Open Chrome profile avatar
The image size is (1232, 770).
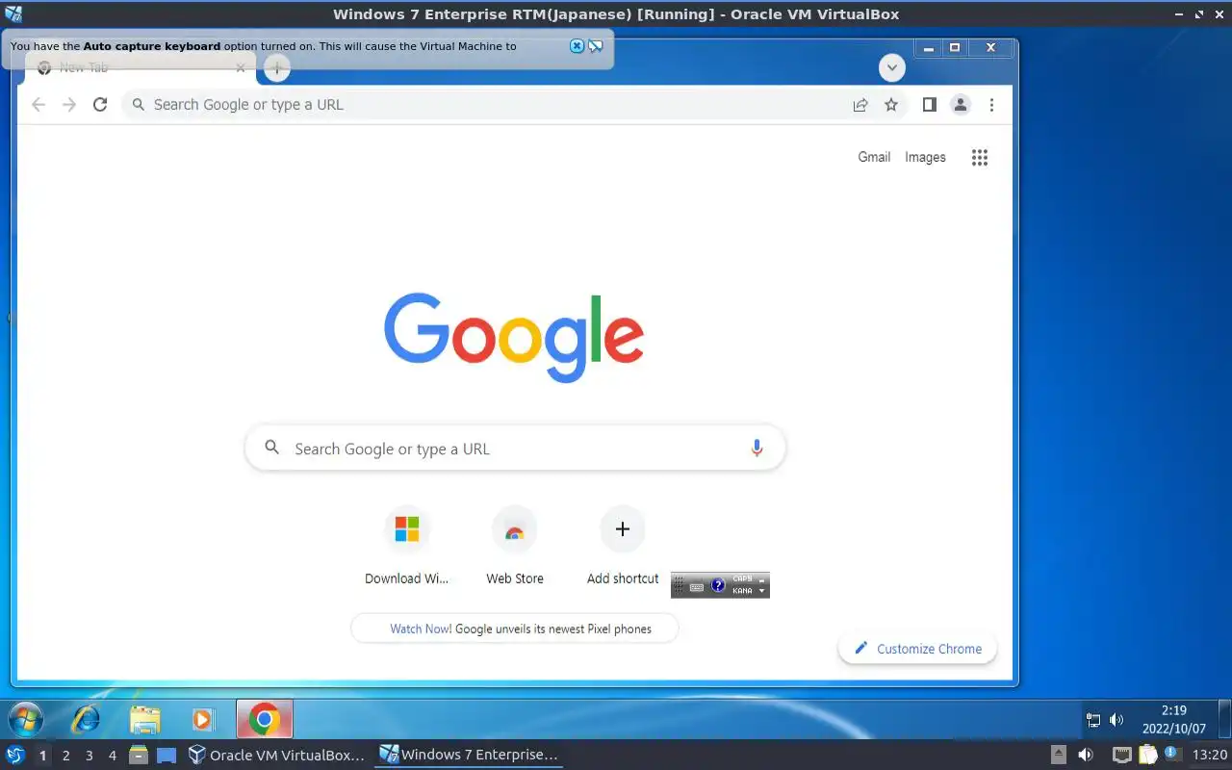pos(960,105)
